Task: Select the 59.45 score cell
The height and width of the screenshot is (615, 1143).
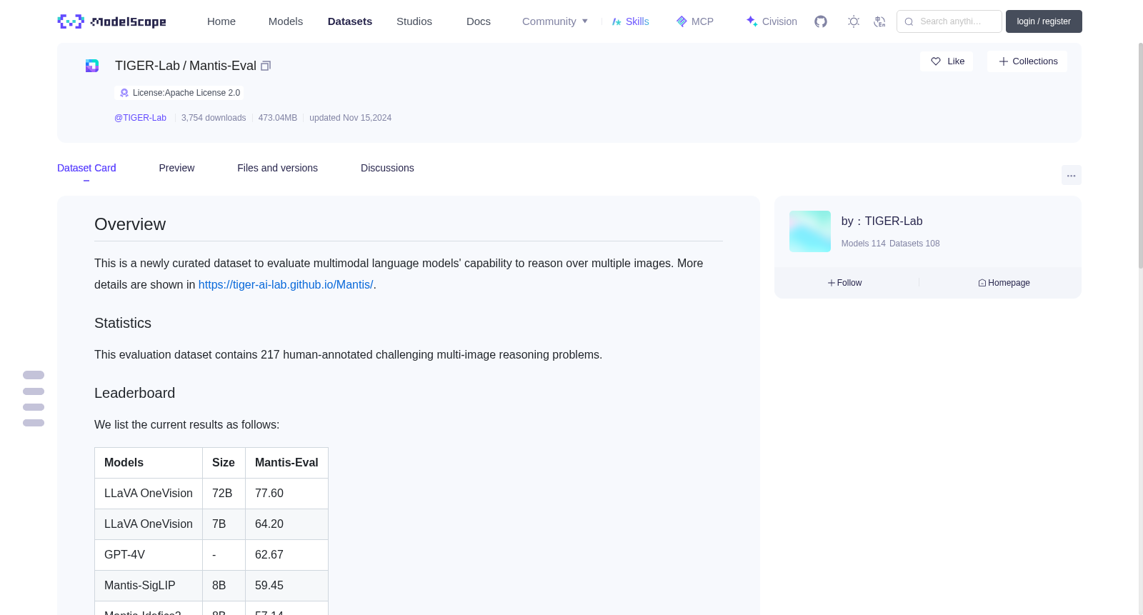Action: point(286,586)
